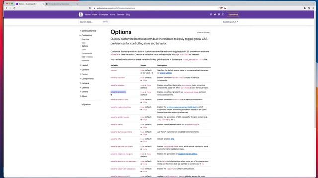
Task: Expand the Content sidebar section
Action: 84,70
